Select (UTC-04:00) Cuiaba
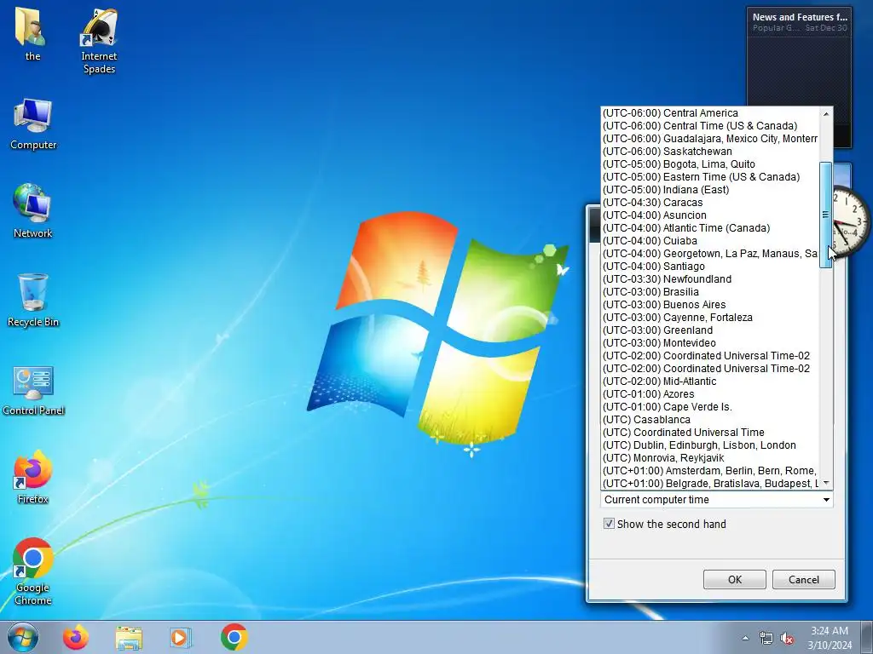Image resolution: width=873 pixels, height=654 pixels. tap(710, 241)
